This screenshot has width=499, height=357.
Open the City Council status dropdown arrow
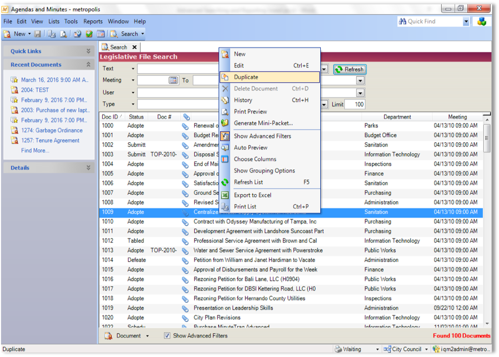click(x=426, y=349)
